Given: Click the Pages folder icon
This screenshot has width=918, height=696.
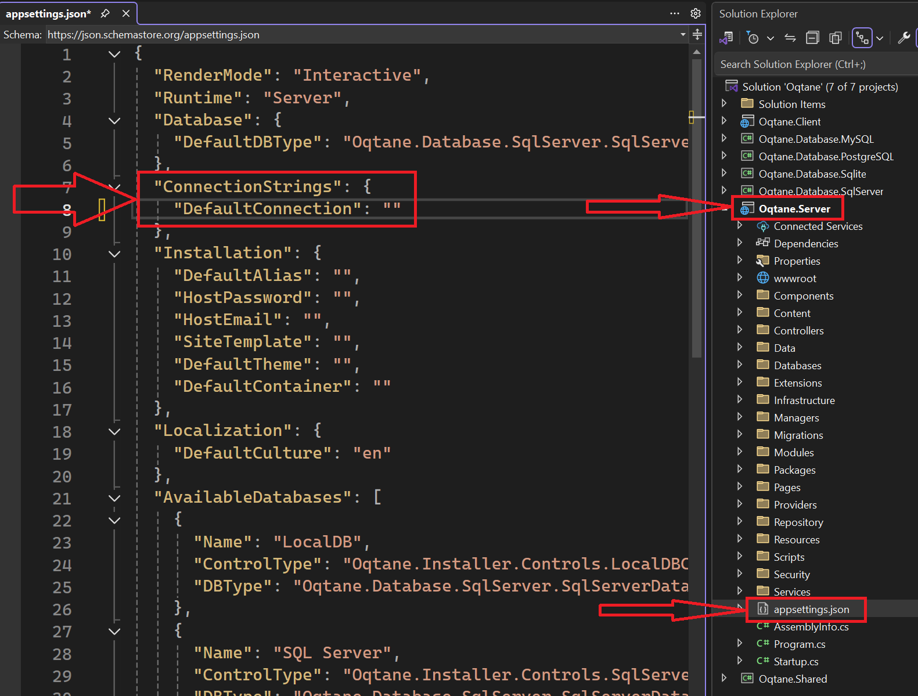Looking at the screenshot, I should point(763,486).
